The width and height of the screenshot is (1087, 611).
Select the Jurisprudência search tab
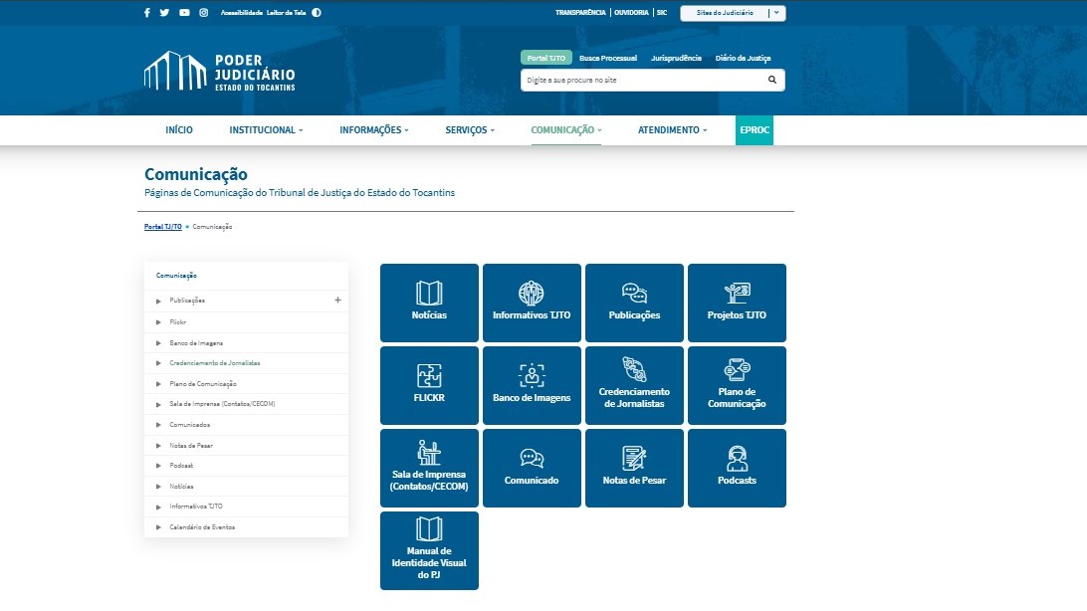coord(676,58)
